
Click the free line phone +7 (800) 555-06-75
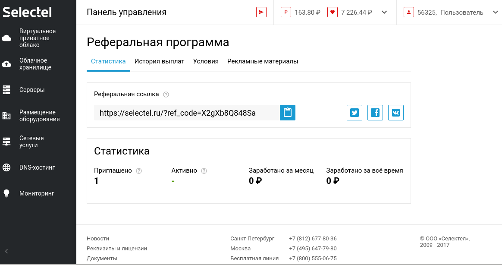(313, 258)
